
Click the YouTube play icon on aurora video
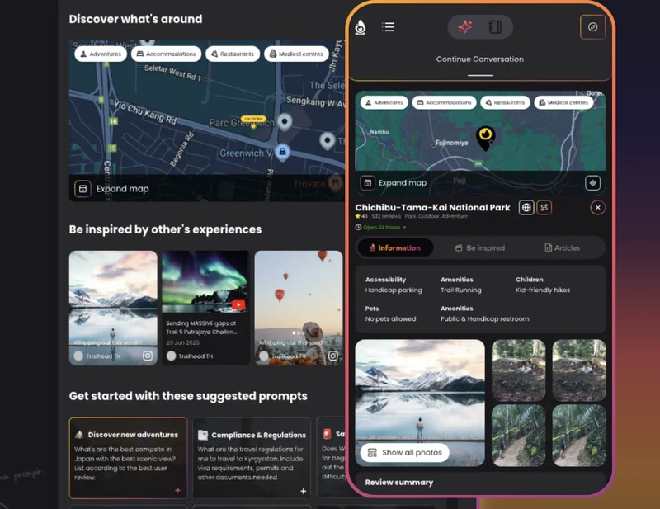click(238, 304)
